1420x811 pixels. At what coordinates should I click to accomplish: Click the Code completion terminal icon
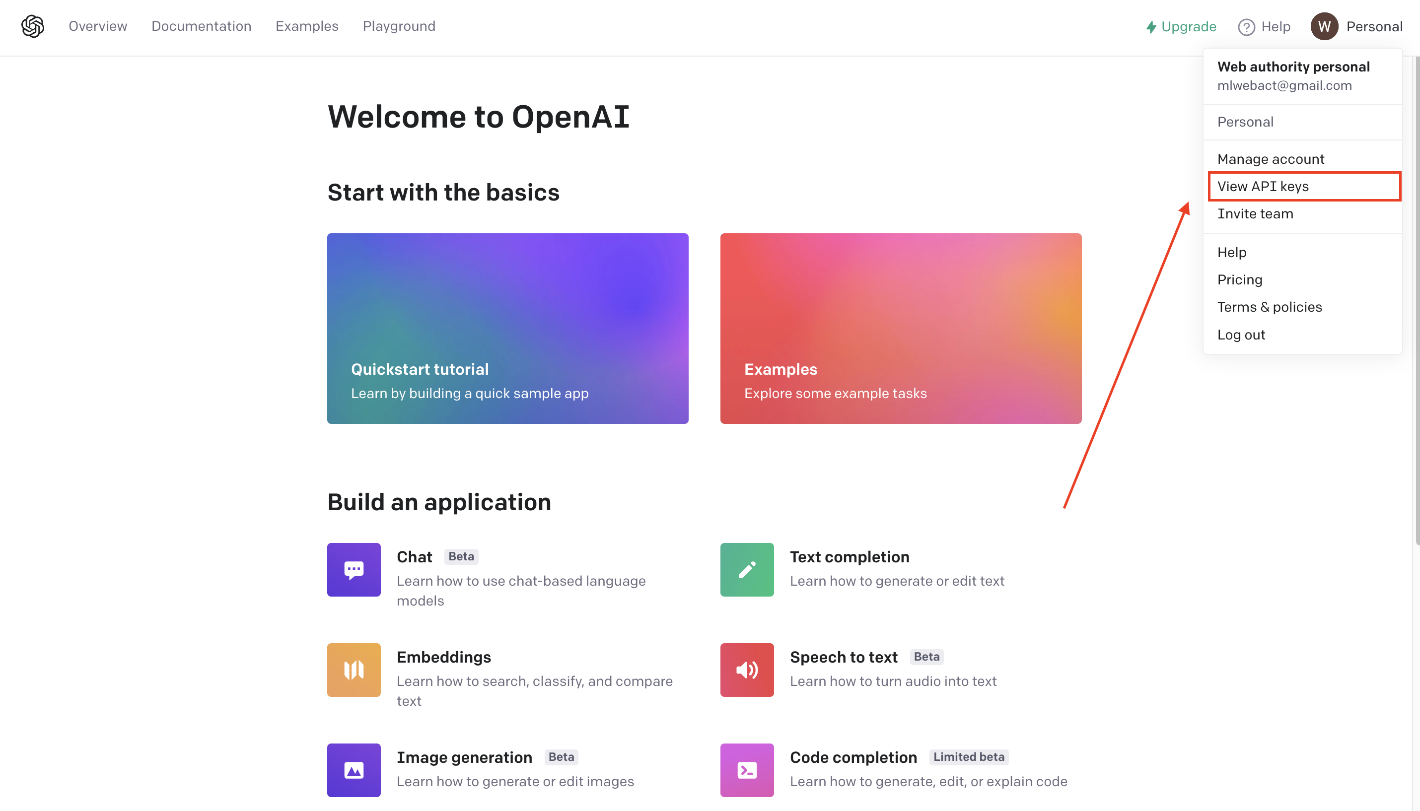[746, 770]
